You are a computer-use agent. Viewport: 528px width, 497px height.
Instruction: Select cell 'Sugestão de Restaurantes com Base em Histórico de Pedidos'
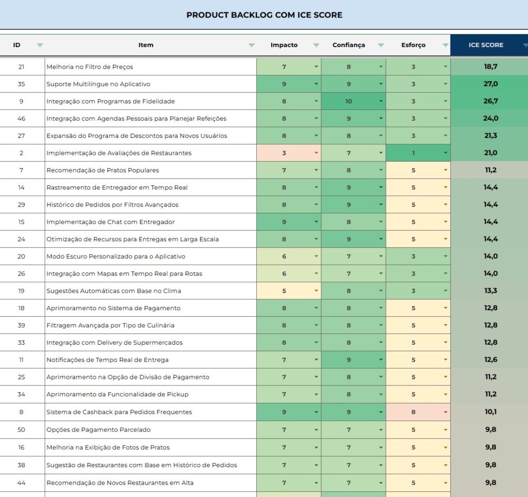tap(151, 465)
